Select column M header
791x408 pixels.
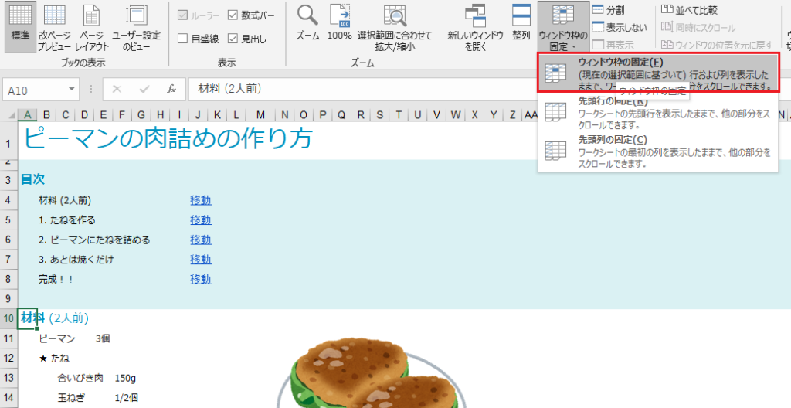(260, 115)
